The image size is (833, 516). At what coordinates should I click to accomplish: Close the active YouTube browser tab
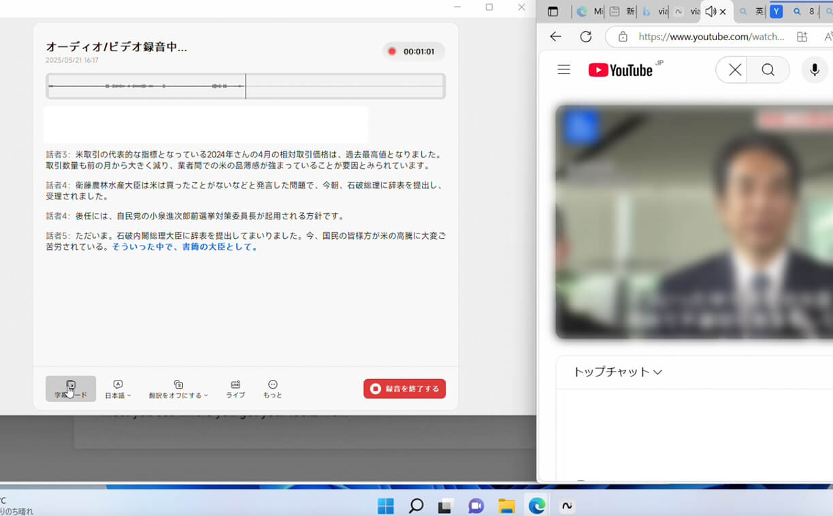click(723, 12)
